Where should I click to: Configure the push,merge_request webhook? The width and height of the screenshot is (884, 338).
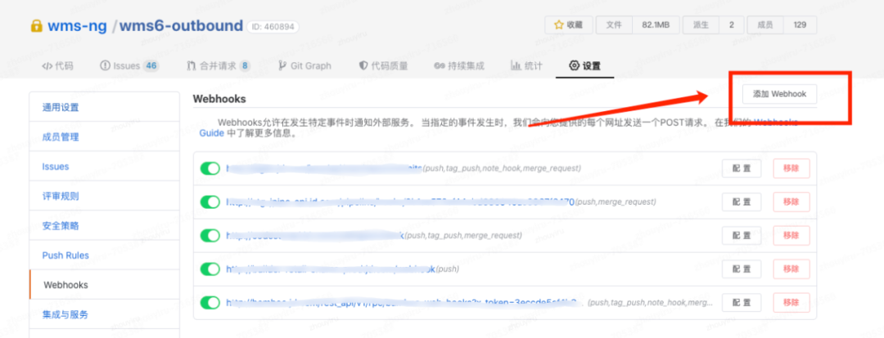point(742,201)
